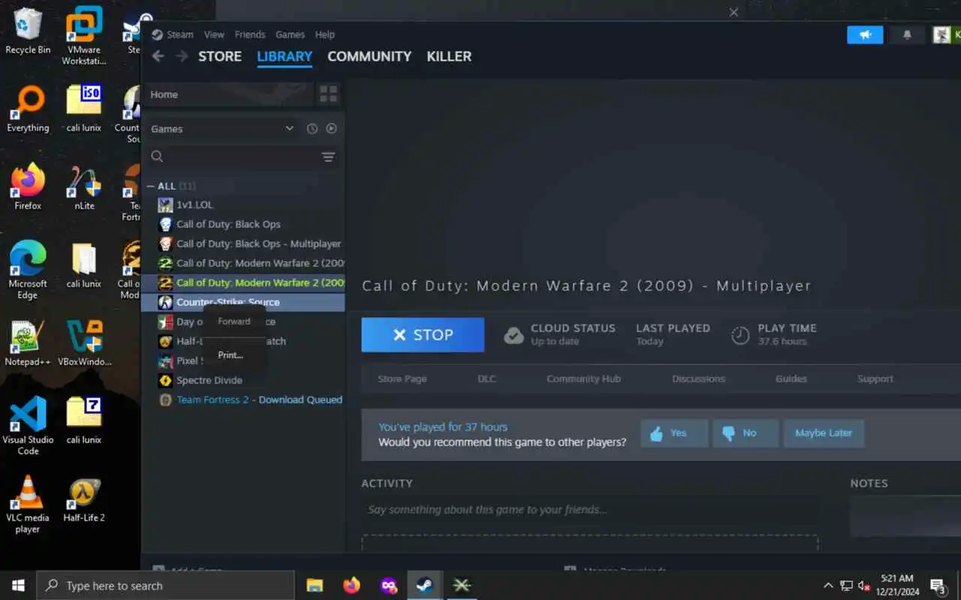Viewport: 961px width, 600px height.
Task: Click the activity post text field
Action: coord(589,510)
